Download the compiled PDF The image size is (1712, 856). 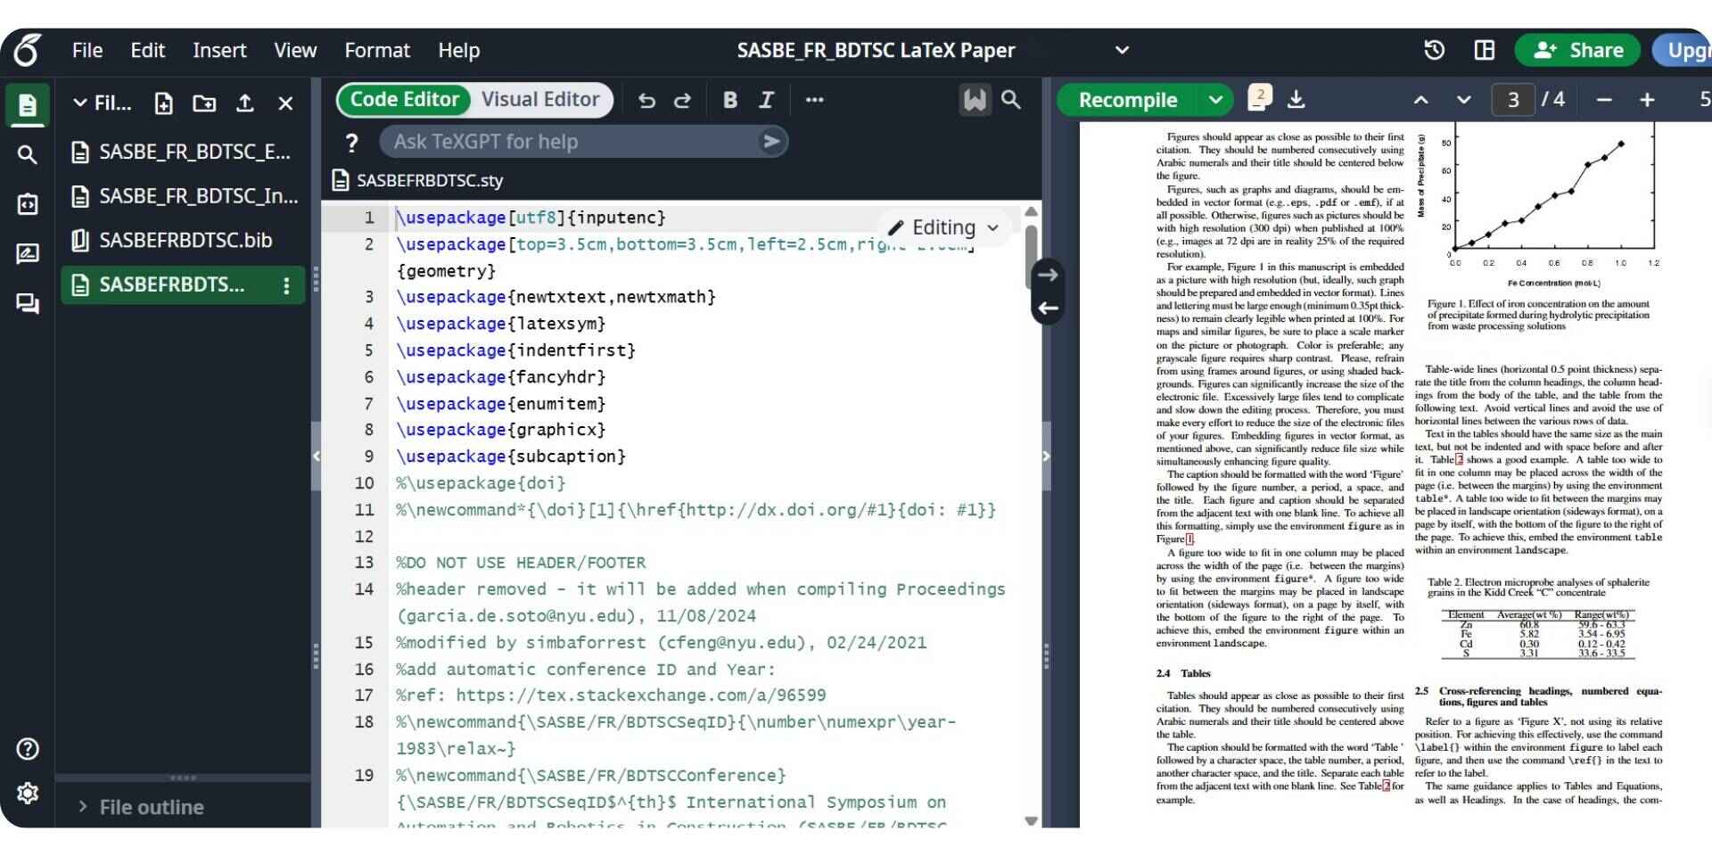[x=1297, y=99]
